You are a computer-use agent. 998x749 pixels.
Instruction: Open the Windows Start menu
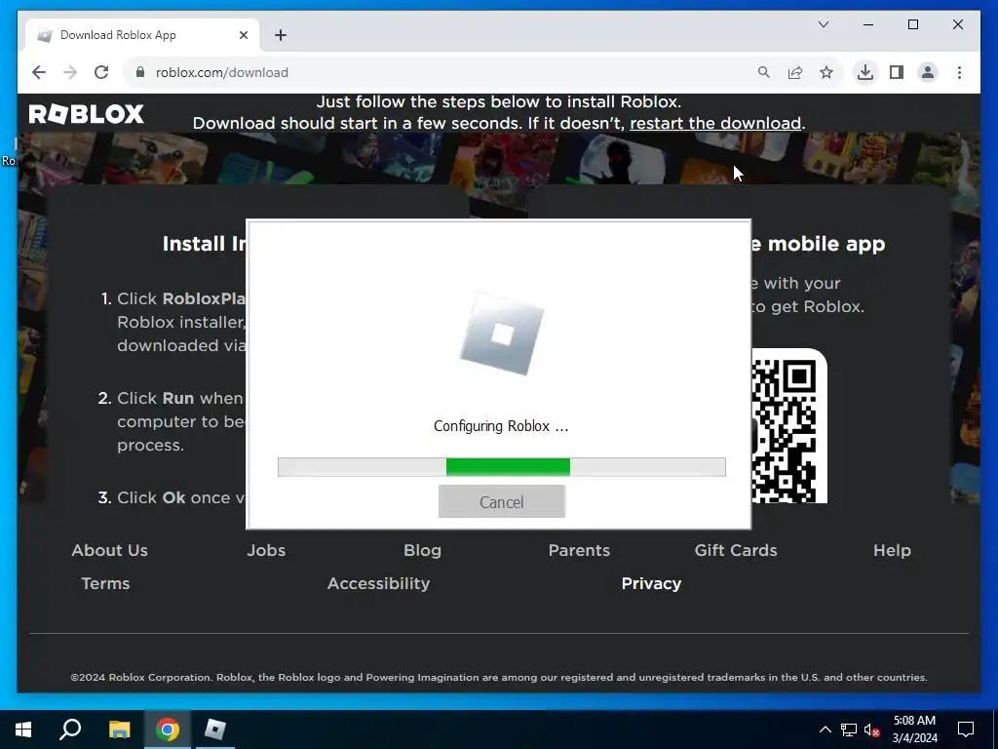[23, 729]
